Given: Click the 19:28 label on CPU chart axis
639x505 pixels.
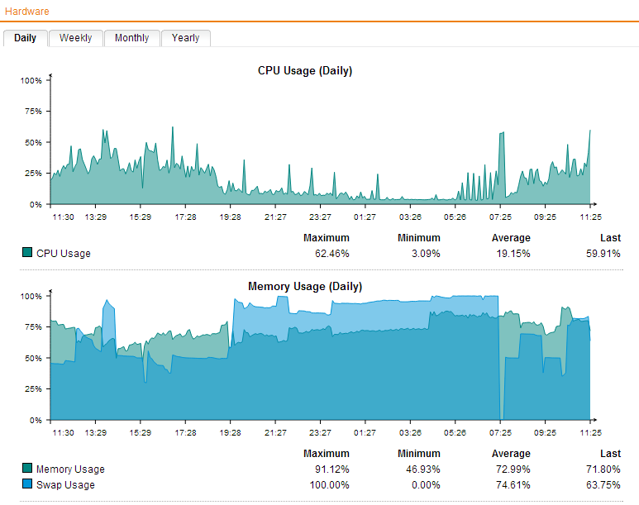Looking at the screenshot, I should pyautogui.click(x=230, y=217).
